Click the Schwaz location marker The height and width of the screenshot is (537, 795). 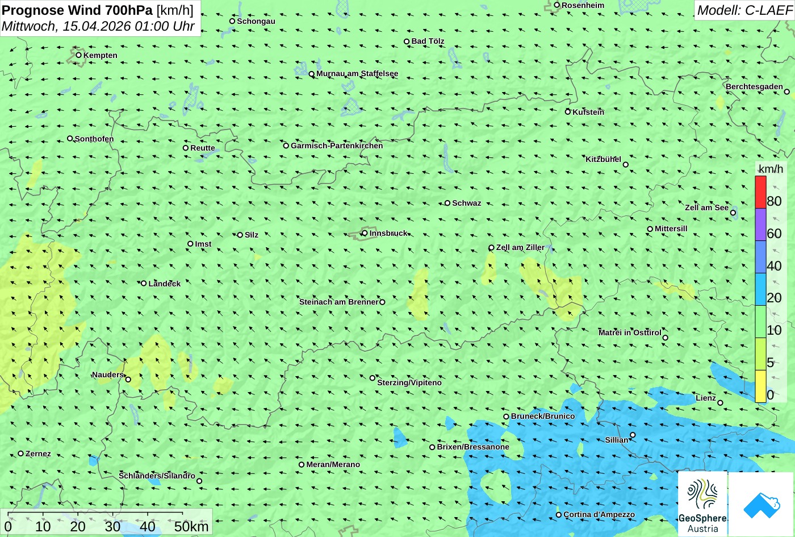(447, 203)
